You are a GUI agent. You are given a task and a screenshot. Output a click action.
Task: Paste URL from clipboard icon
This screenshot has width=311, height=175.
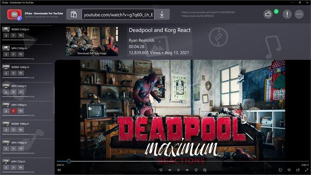pos(74,14)
